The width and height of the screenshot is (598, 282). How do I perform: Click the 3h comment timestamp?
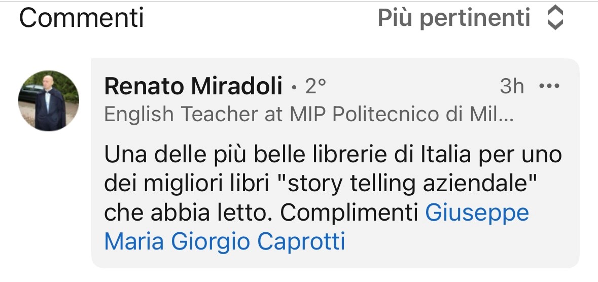tap(511, 87)
